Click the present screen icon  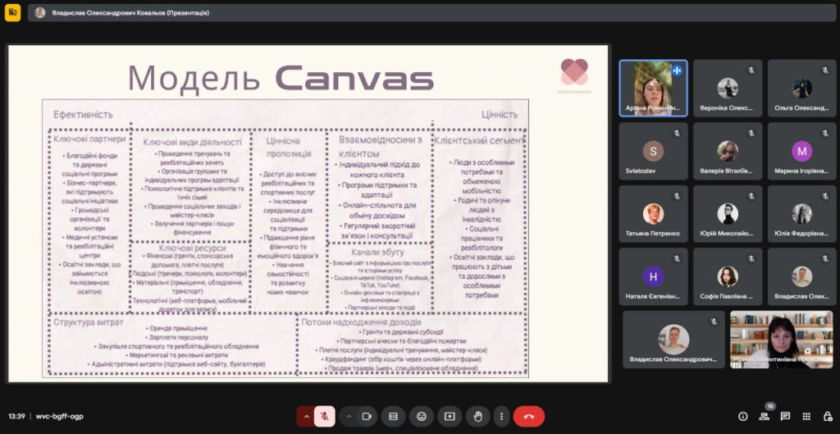pos(450,416)
